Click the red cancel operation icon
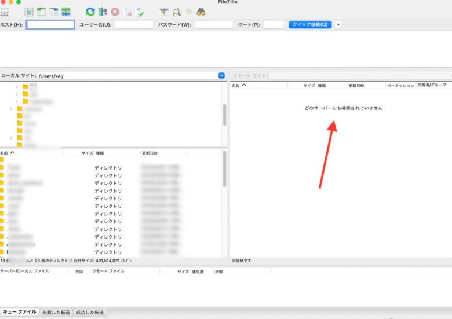 click(115, 12)
